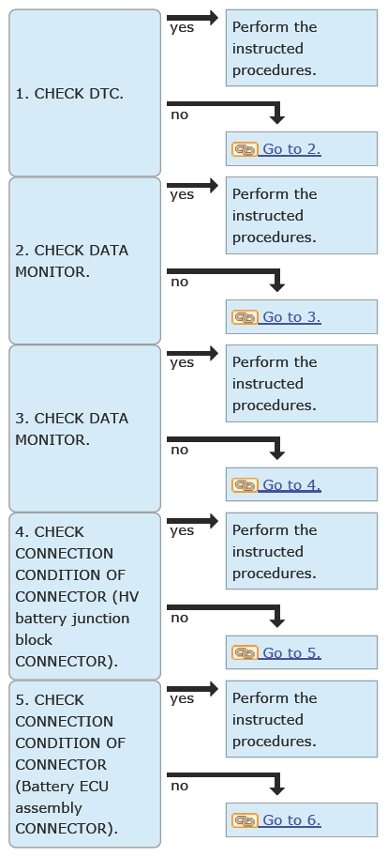Click the '2. CHECK DATA MONITOR.' step box
The image size is (387, 857).
coord(85,261)
